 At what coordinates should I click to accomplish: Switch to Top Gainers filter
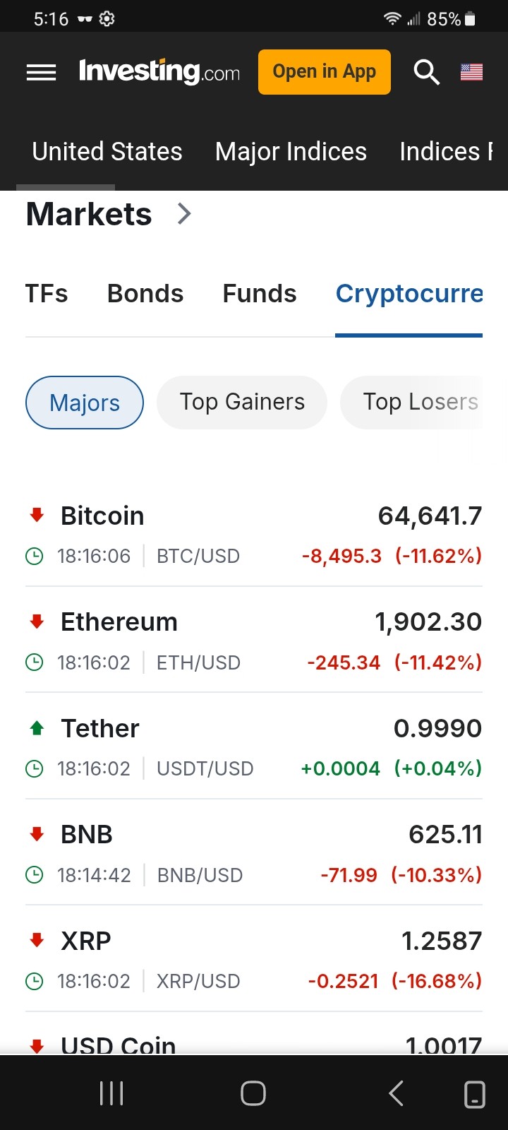pyautogui.click(x=242, y=403)
